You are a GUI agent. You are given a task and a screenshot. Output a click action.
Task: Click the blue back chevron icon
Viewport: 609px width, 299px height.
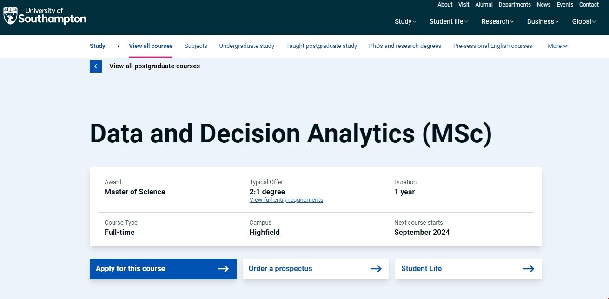95,66
